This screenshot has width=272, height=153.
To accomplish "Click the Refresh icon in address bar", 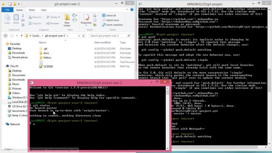I will coord(84,36).
